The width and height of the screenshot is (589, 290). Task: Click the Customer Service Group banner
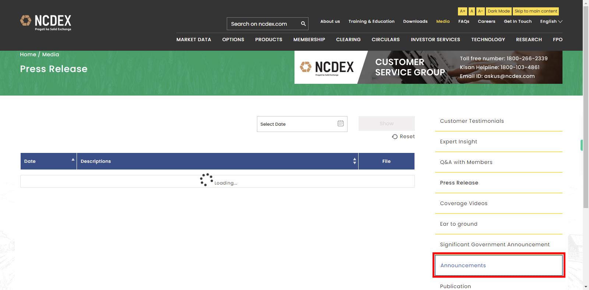pyautogui.click(x=428, y=67)
